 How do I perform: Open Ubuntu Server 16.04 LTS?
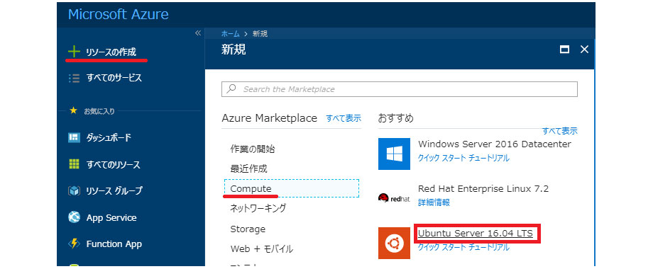pyautogui.click(x=475, y=234)
